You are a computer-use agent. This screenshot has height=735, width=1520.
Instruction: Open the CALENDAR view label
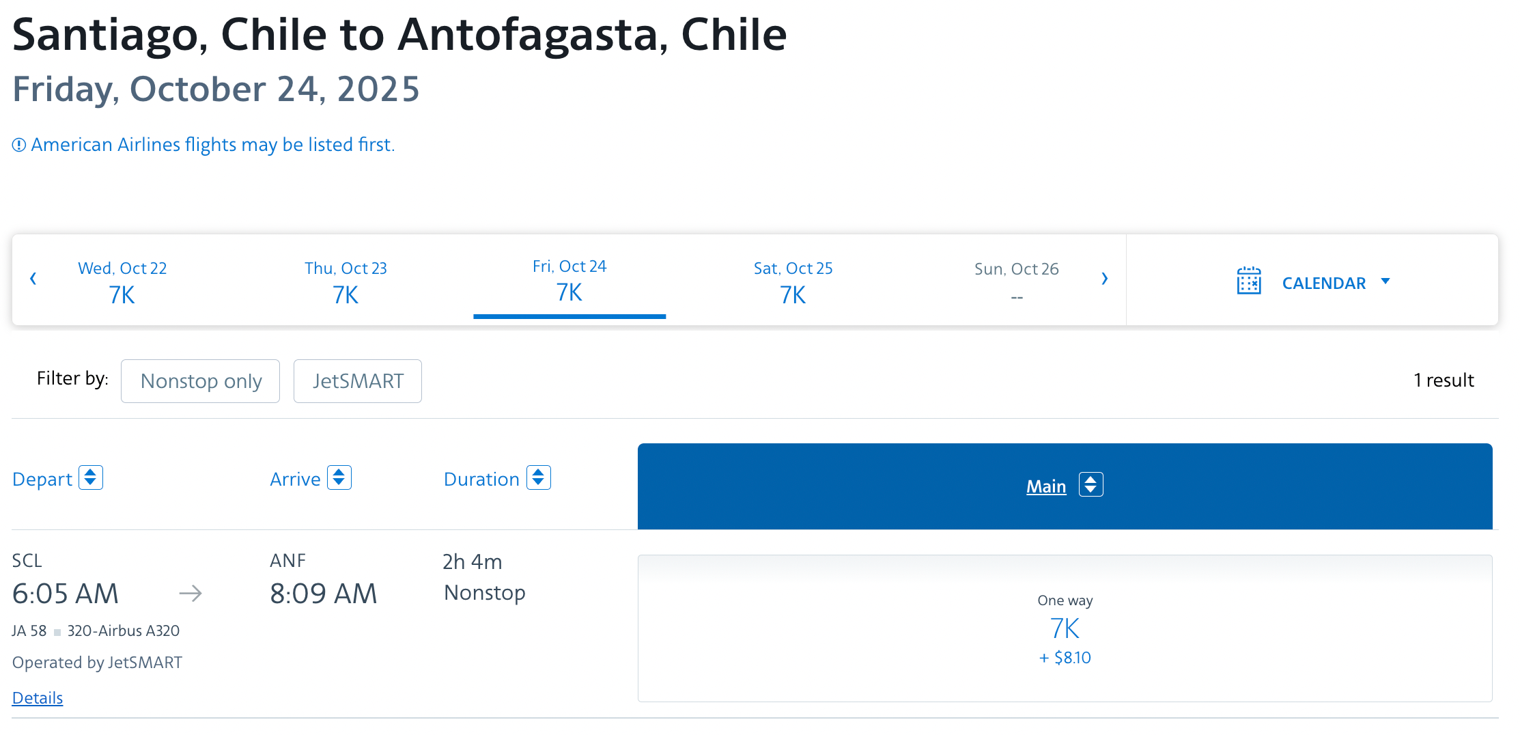coord(1323,283)
